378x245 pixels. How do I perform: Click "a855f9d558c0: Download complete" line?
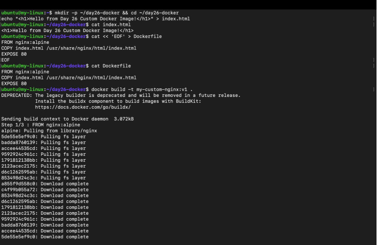(45, 184)
